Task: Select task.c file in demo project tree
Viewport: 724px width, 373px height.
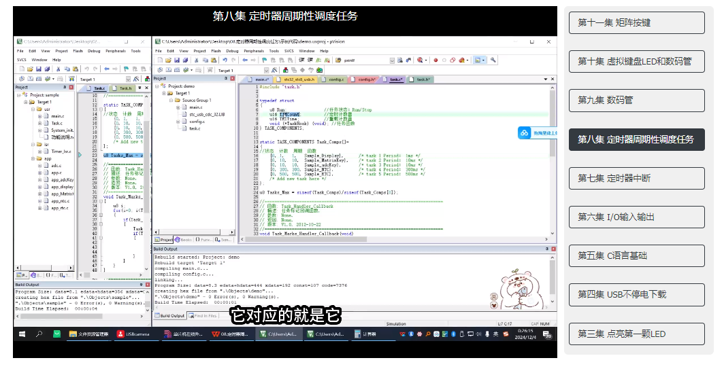Action: (195, 128)
